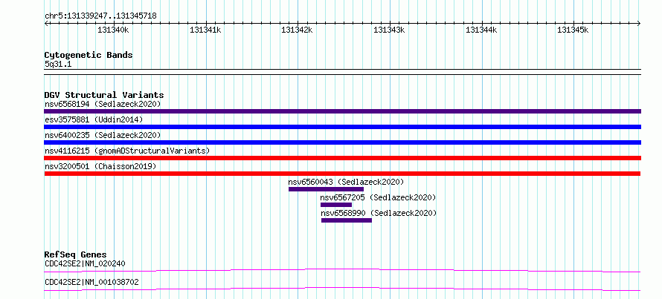Click the CDC42SE2 NM_020240 transcript line
The height and width of the screenshot is (299, 662).
click(x=342, y=270)
